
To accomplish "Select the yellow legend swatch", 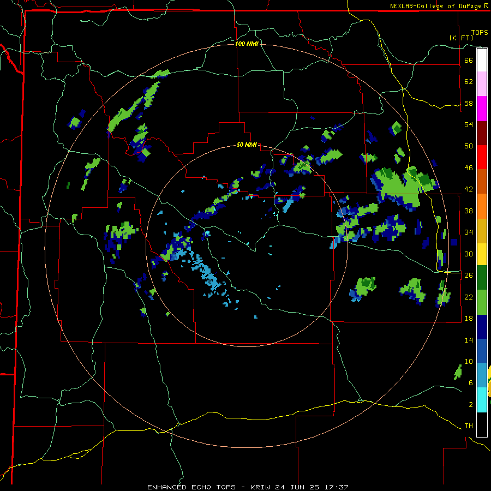I will [482, 254].
